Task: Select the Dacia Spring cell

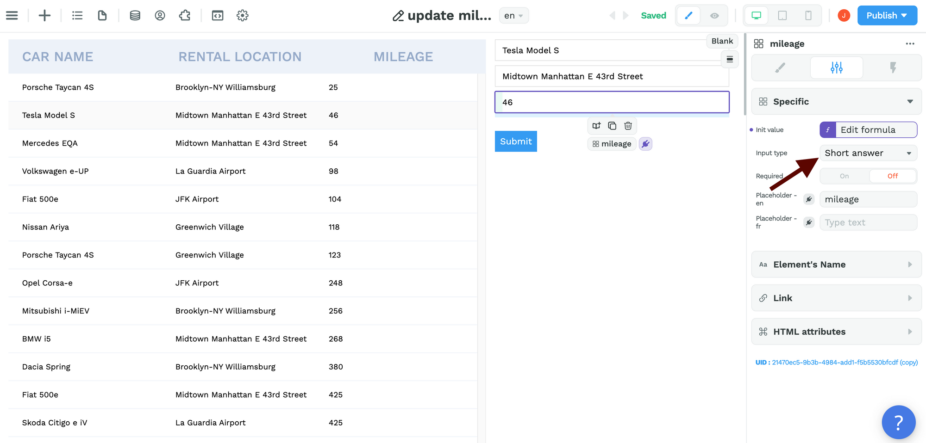Action: click(x=46, y=367)
